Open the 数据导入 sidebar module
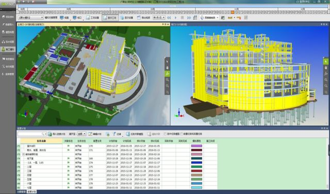 8,25
